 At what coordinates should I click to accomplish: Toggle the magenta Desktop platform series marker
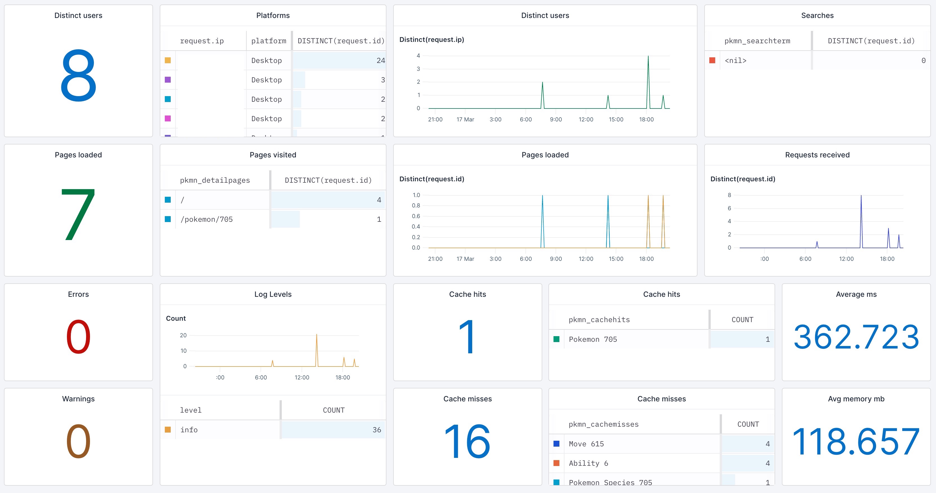[168, 118]
